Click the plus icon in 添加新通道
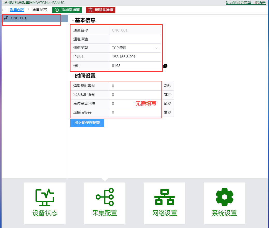The height and width of the screenshot is (228, 269). tap(56, 10)
